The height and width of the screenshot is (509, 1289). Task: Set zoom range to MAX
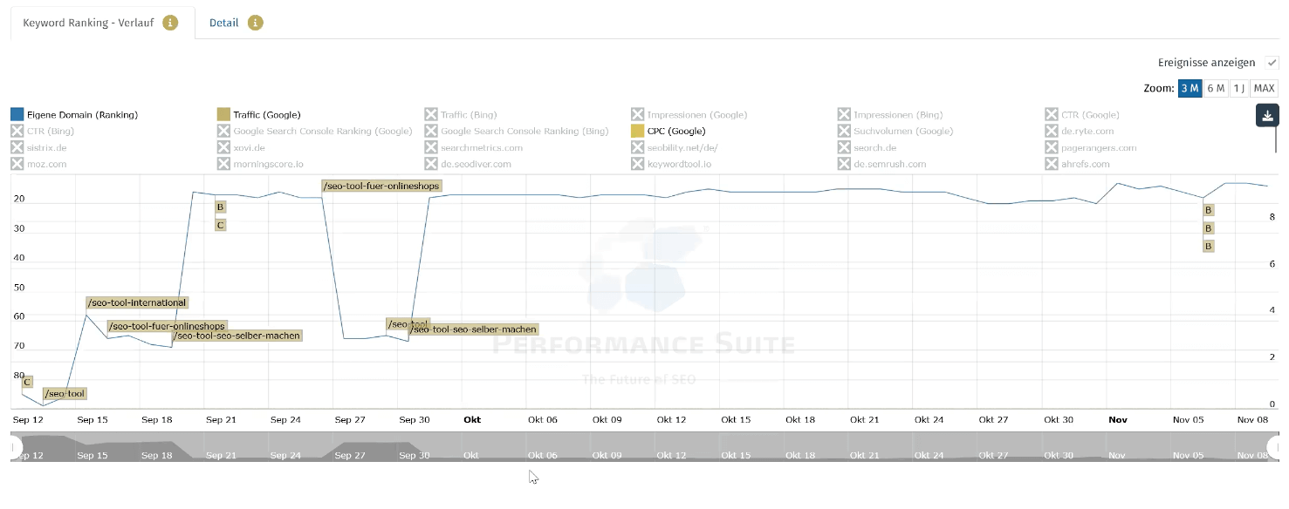[x=1264, y=88]
